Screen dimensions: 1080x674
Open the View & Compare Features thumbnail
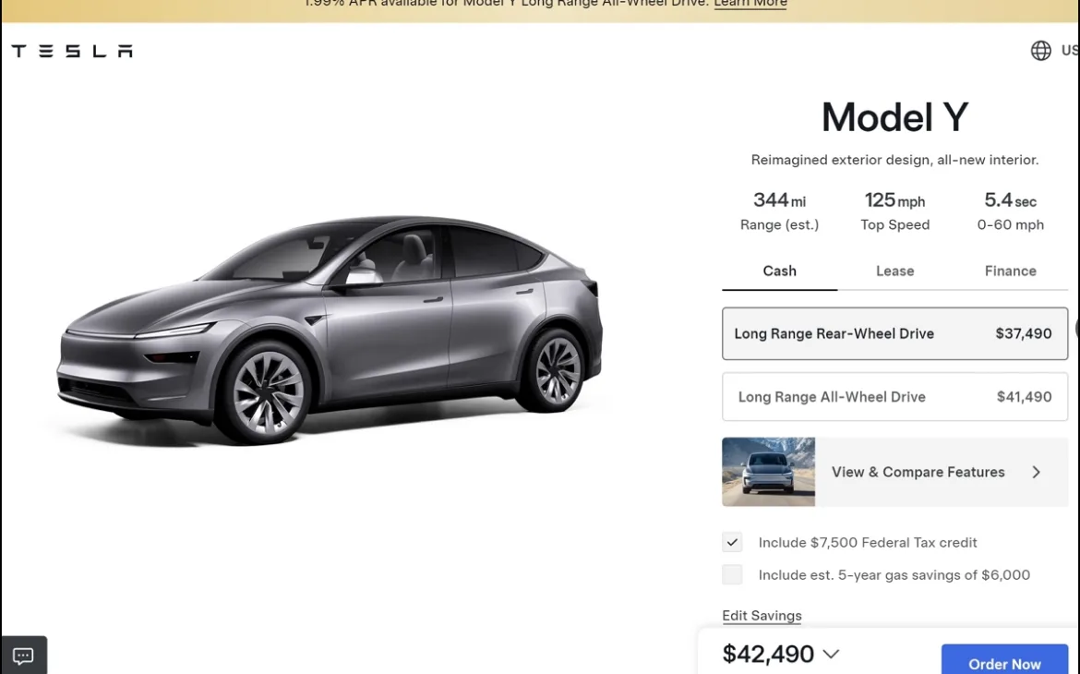coord(768,472)
